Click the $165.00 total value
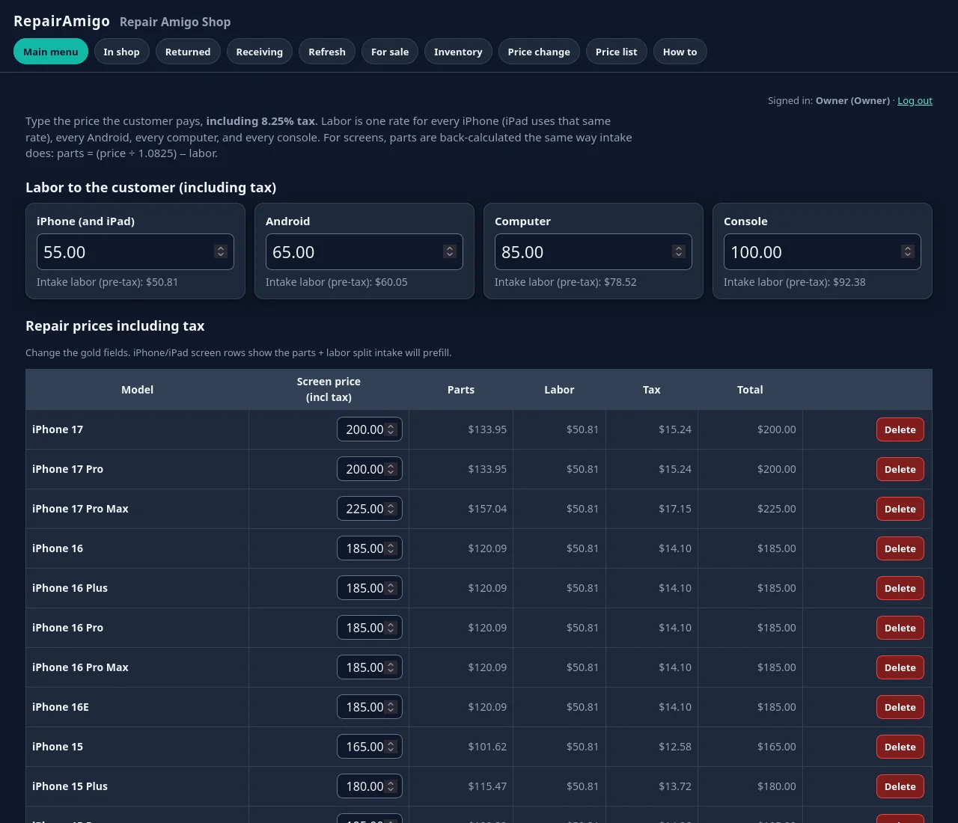Viewport: 958px width, 823px height. pos(777,747)
